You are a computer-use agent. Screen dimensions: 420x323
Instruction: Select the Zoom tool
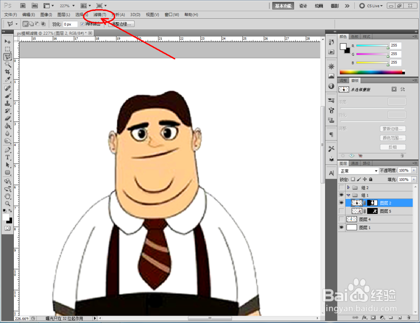(x=8, y=203)
